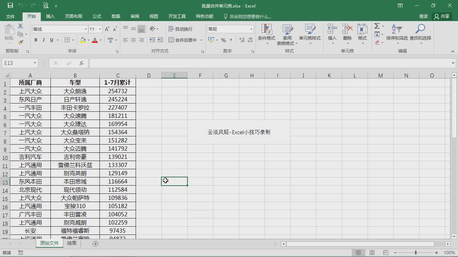Click the Copy icon in clipboard group
Viewport: 458px width, 257px height.
[20, 34]
